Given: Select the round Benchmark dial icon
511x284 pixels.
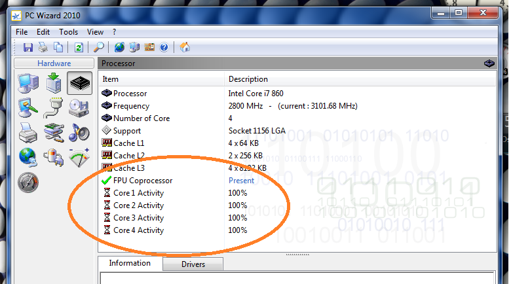Looking at the screenshot, I should (28, 183).
